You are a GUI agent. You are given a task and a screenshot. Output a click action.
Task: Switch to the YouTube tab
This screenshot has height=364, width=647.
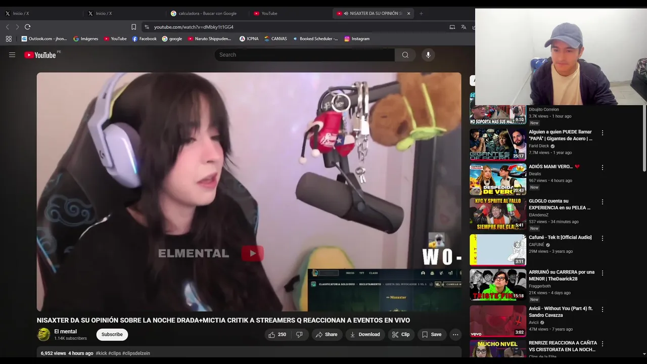coord(289,14)
